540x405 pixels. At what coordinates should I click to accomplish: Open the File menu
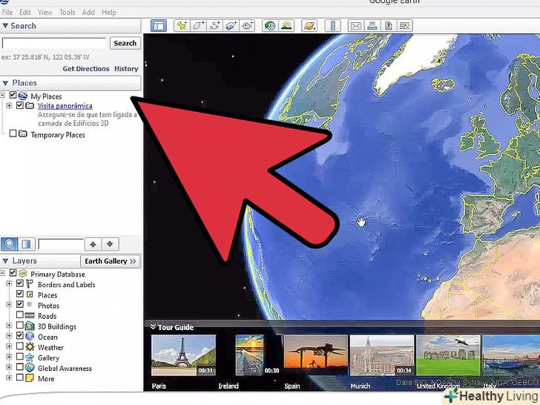click(7, 13)
